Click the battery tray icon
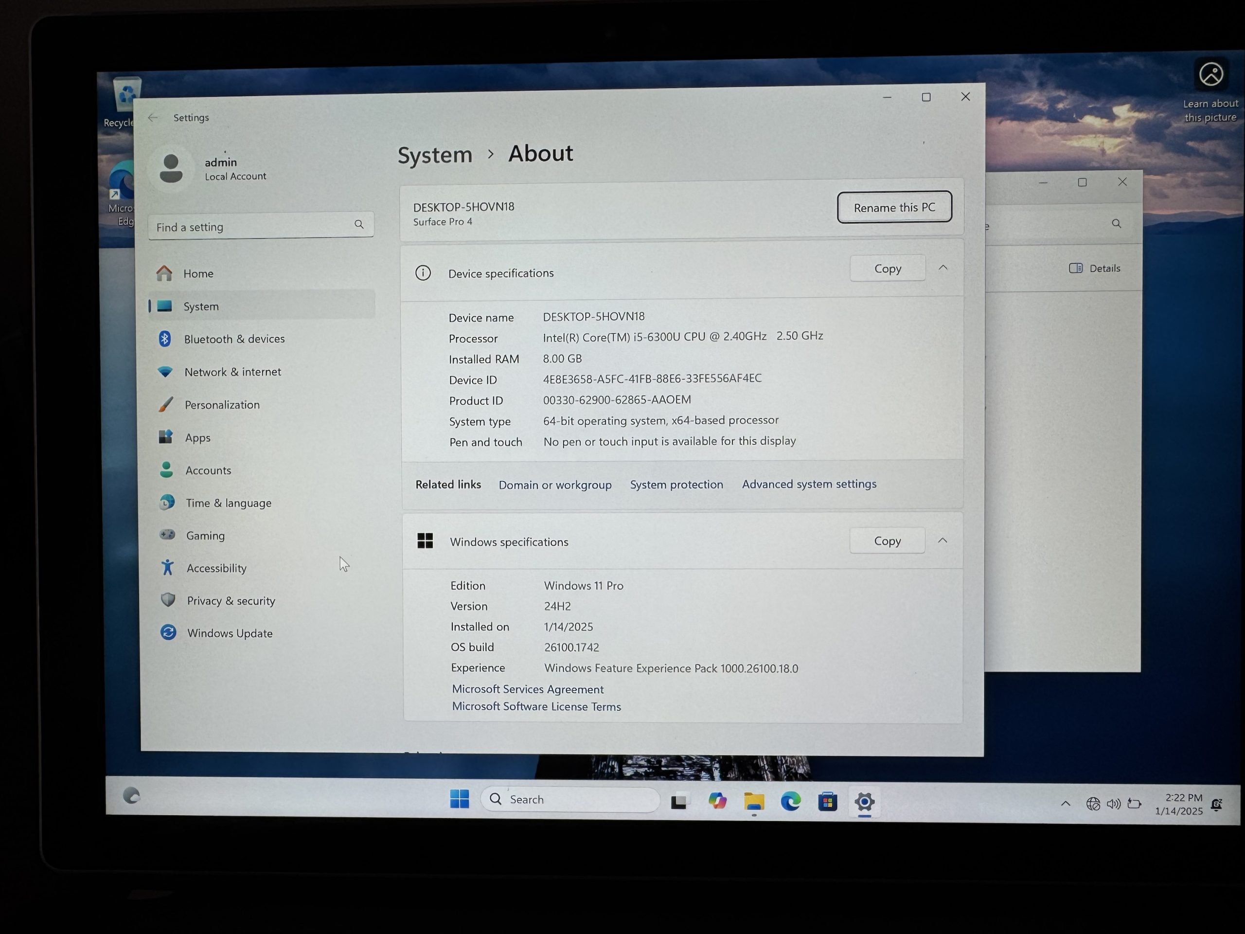 tap(1134, 804)
